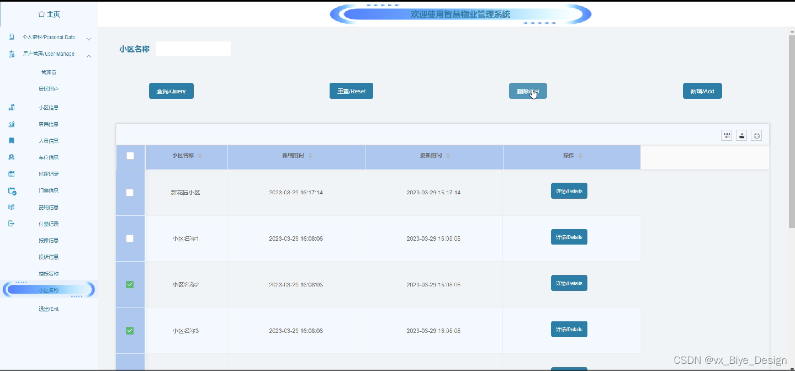
Task: Uncheck the box for row 小区名称3
Action: coord(130,331)
